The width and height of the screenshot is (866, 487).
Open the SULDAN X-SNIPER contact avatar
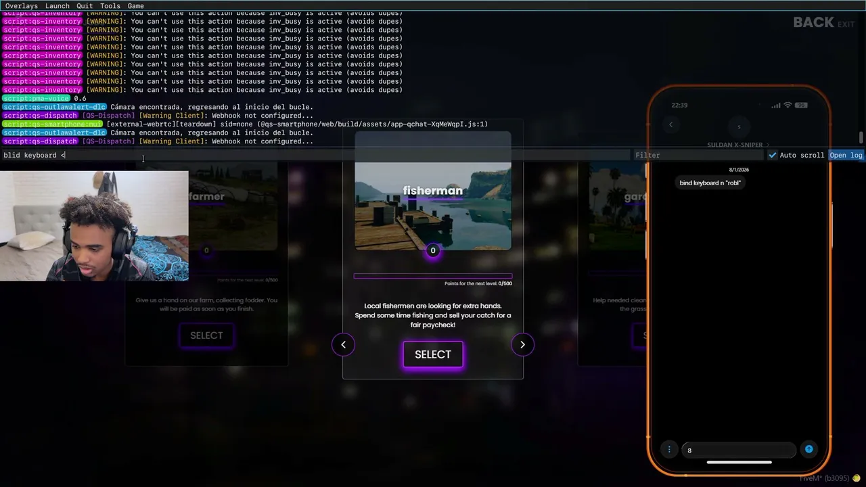coord(739,126)
